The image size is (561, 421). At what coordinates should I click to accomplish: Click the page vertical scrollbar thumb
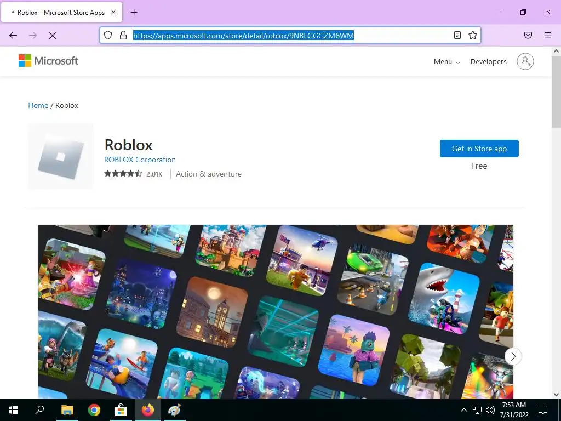click(556, 92)
